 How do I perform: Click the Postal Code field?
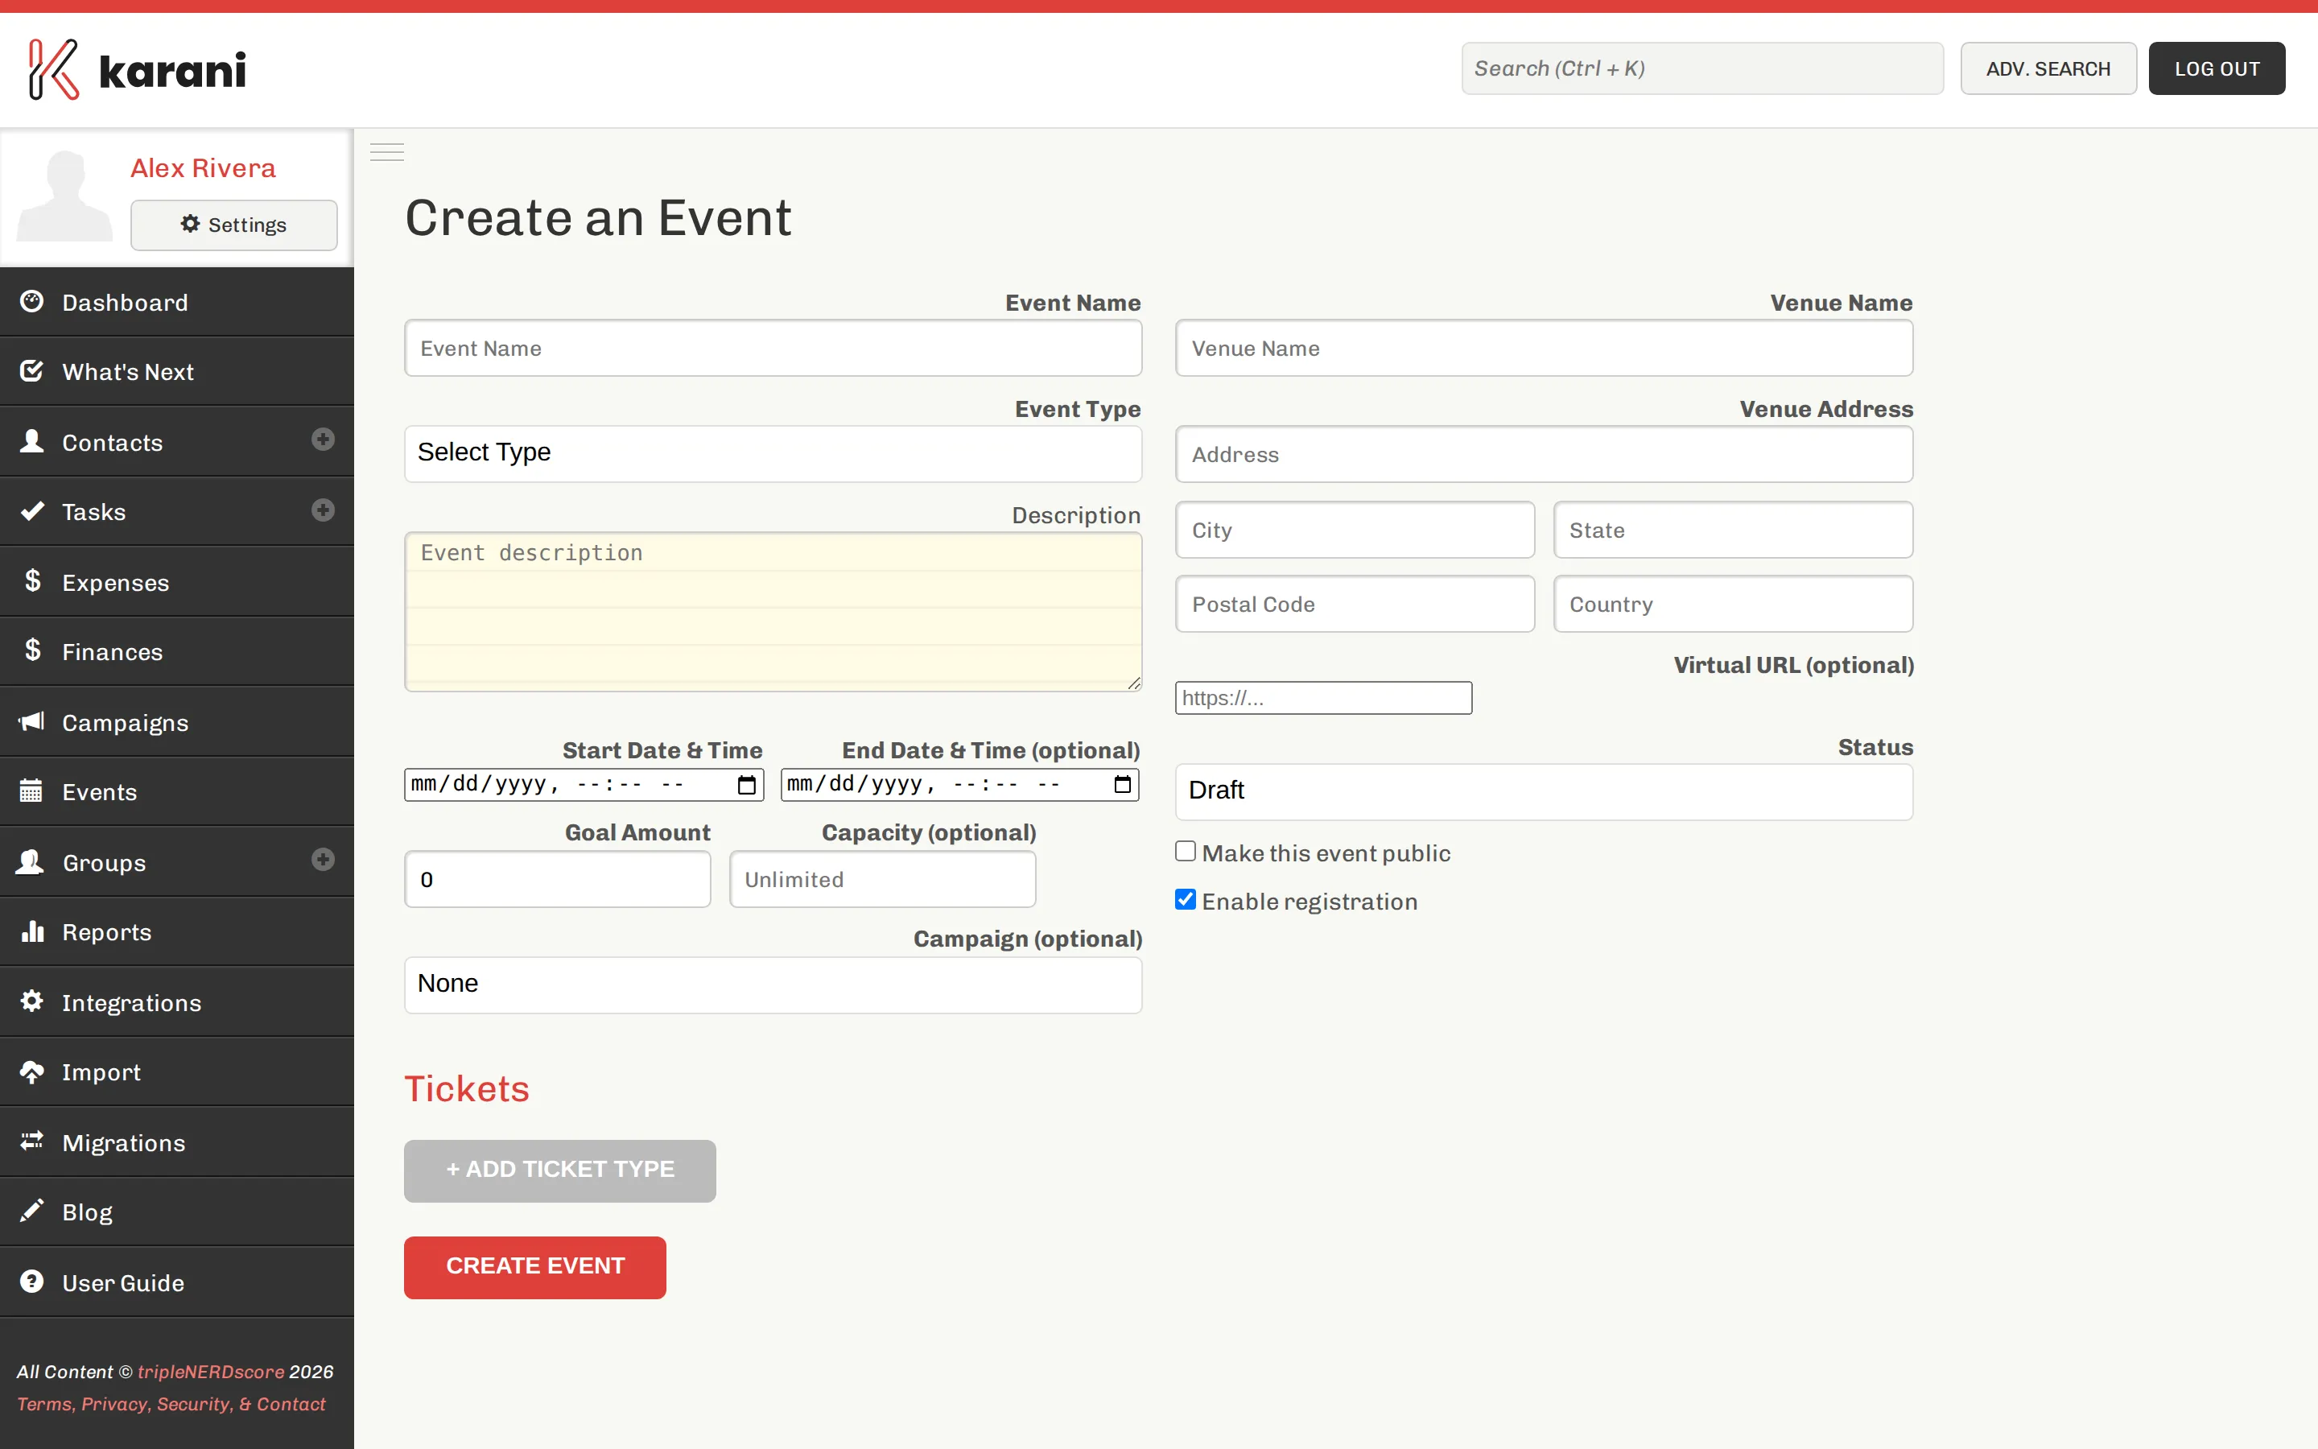tap(1355, 605)
